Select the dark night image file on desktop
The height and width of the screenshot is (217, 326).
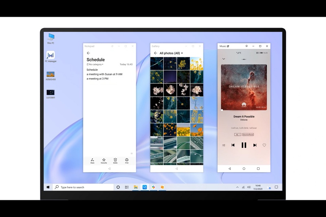(x=51, y=94)
